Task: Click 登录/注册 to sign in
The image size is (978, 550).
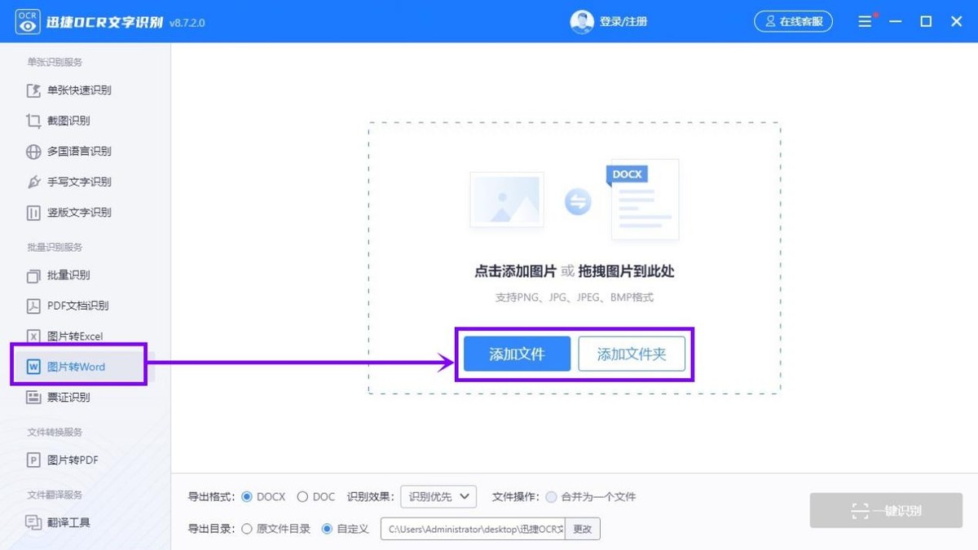Action: 624,21
